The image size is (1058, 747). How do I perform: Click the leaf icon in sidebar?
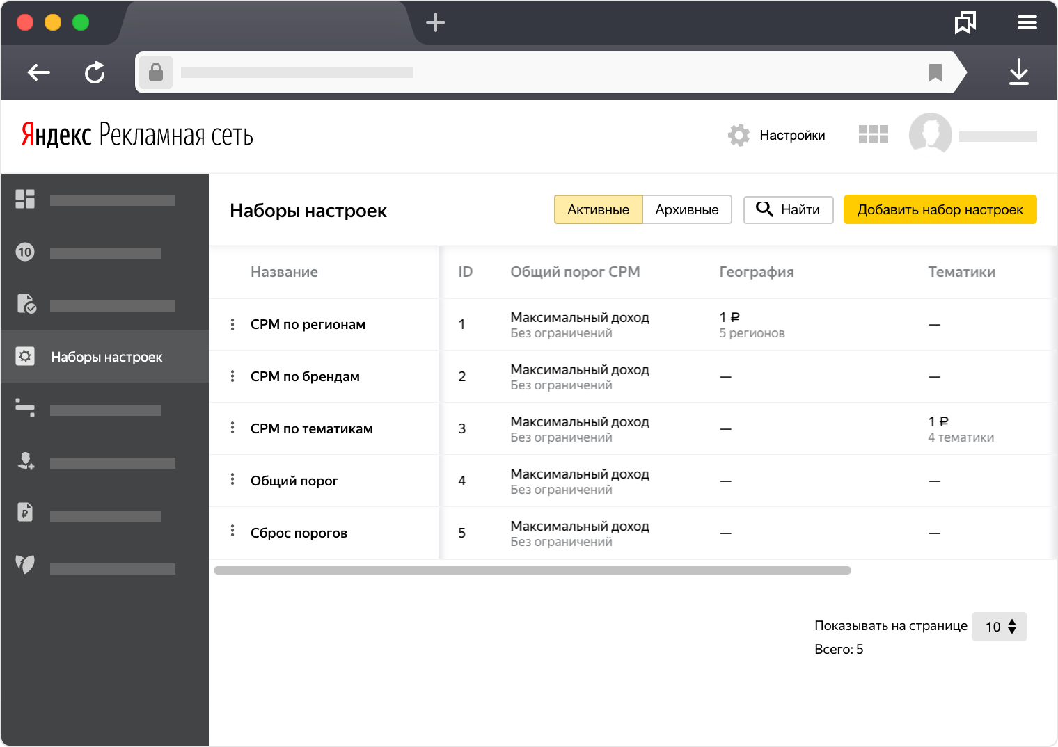click(25, 564)
